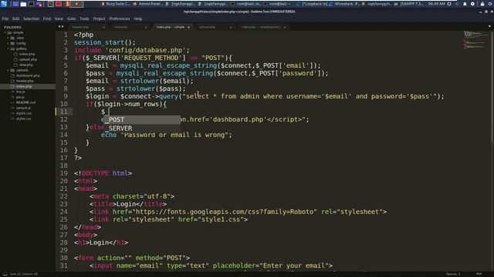Open sample.js in sidebar
Screen dimensions: 494x277
(x=23, y=108)
